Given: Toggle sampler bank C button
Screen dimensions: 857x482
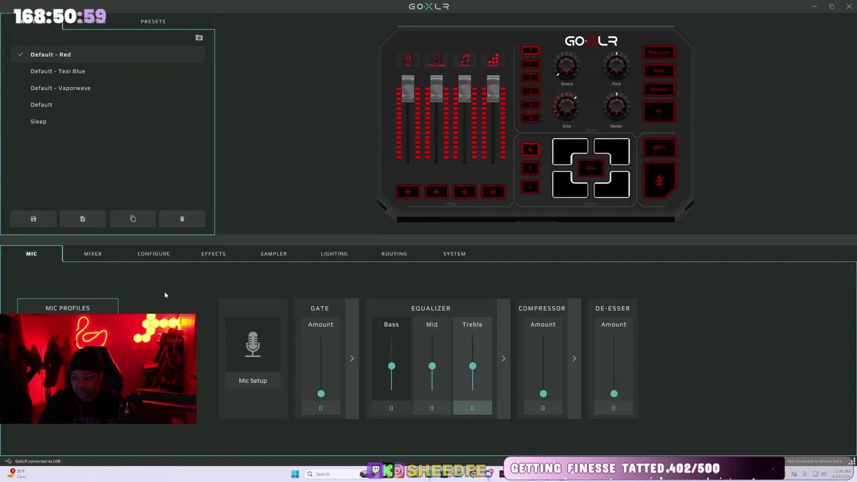Looking at the screenshot, I should [x=530, y=187].
